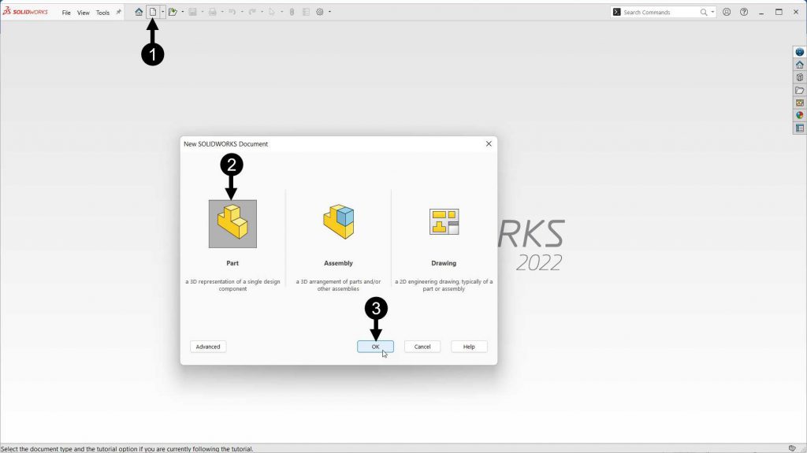Open the Help question mark icon
Image resolution: width=807 pixels, height=453 pixels.
744,12
